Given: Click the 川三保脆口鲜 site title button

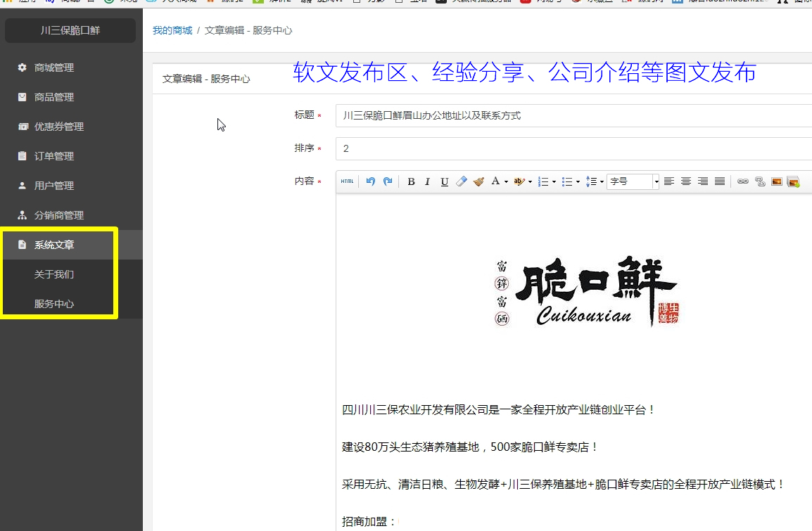Looking at the screenshot, I should click(x=70, y=30).
